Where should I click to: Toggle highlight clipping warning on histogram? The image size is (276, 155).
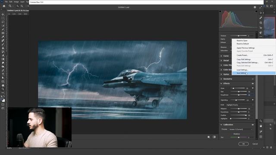pyautogui.click(x=256, y=12)
